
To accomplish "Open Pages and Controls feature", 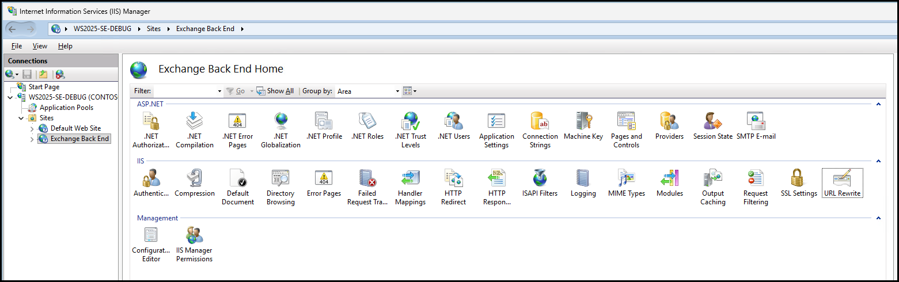I will (627, 130).
